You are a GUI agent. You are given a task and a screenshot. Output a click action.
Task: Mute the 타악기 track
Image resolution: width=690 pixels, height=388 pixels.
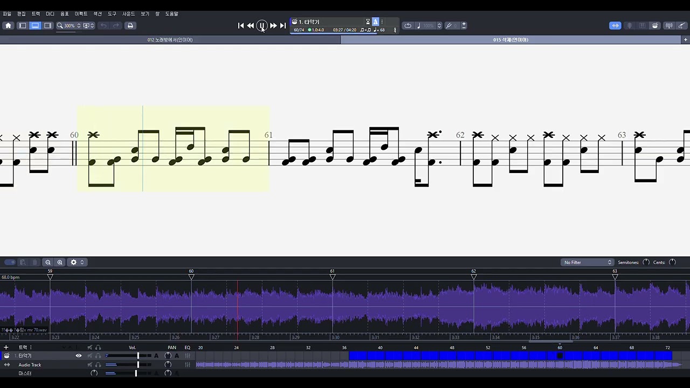click(89, 356)
